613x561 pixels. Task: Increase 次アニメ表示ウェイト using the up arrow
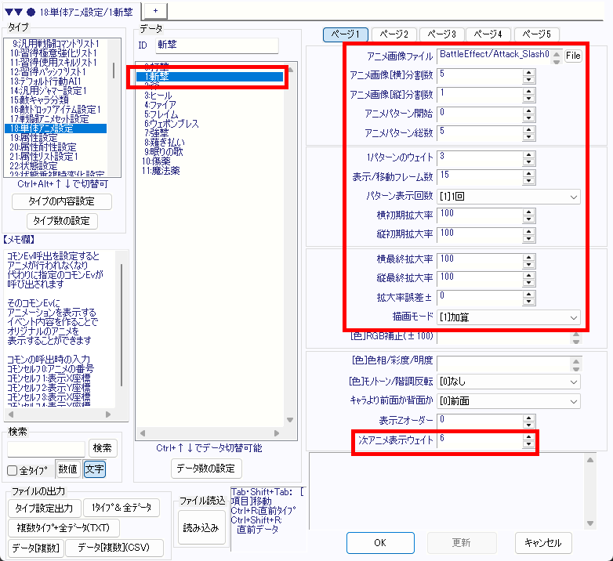coord(528,436)
